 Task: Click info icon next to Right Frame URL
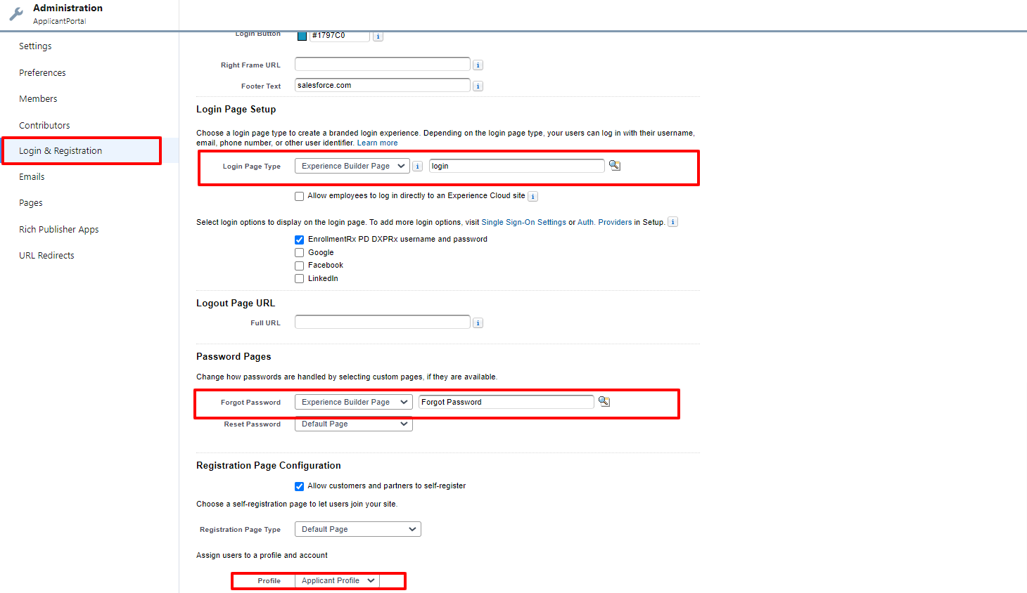click(x=478, y=65)
